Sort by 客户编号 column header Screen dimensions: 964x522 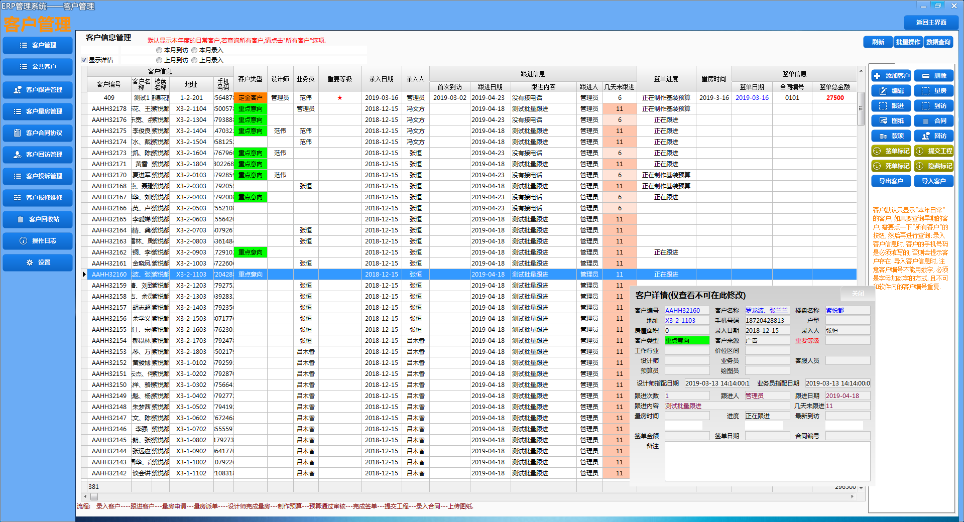tap(109, 84)
